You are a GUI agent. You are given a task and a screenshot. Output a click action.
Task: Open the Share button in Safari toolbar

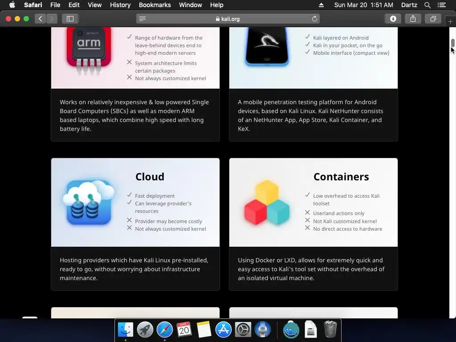(413, 19)
